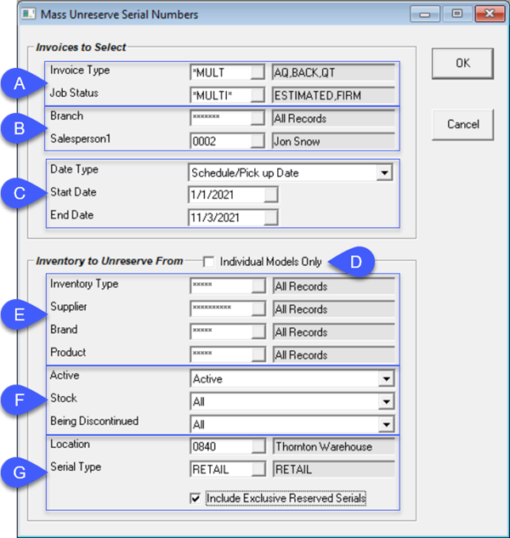Click the Start Date field 1/1/2021

pos(226,195)
